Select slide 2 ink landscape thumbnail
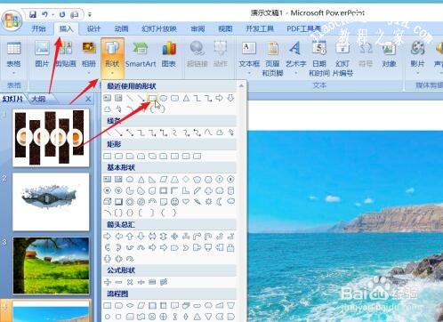Viewport: 443px width, 322px height. click(51, 202)
